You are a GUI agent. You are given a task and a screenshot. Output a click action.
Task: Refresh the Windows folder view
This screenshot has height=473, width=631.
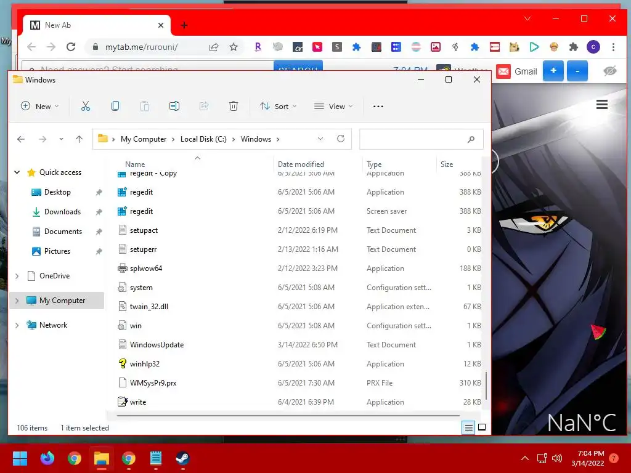(340, 139)
